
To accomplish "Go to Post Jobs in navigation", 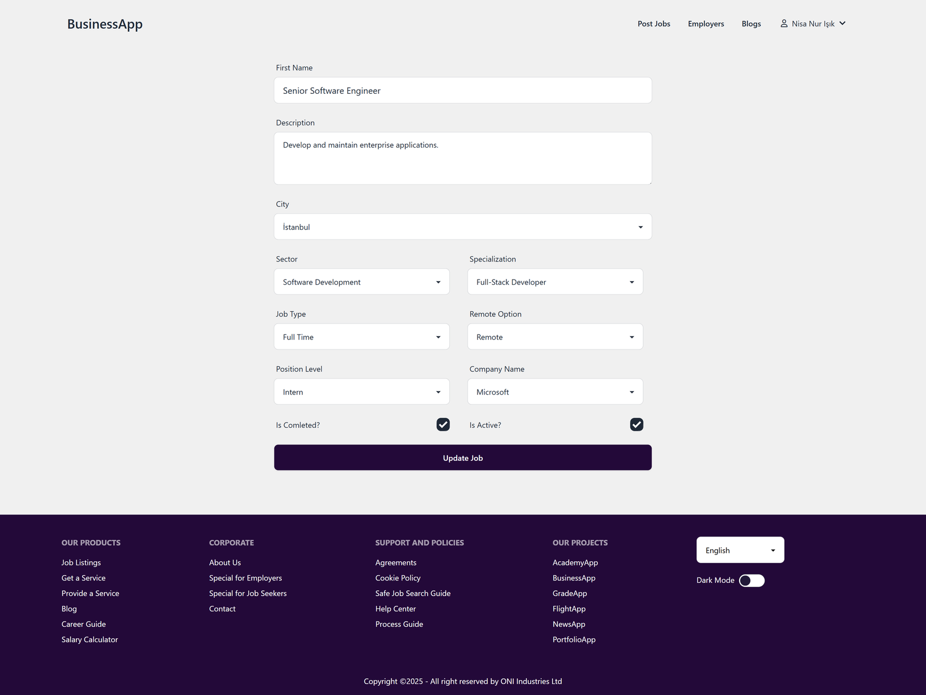I will coord(653,24).
